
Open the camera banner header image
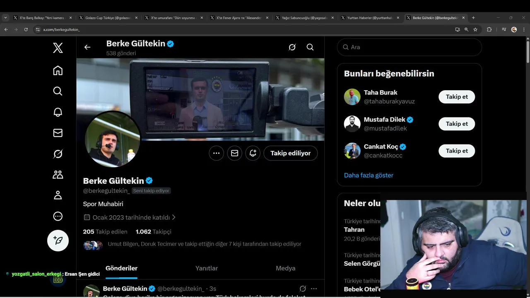200,99
